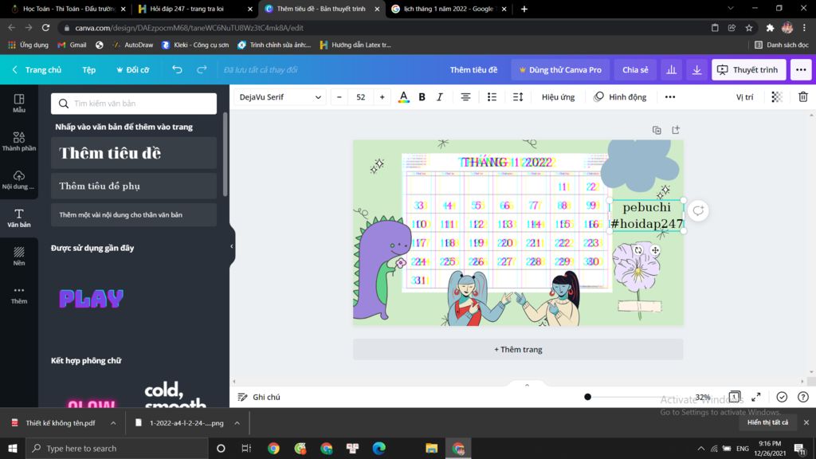Duplicate the page icon above canvas
Image resolution: width=816 pixels, height=459 pixels.
(x=657, y=130)
